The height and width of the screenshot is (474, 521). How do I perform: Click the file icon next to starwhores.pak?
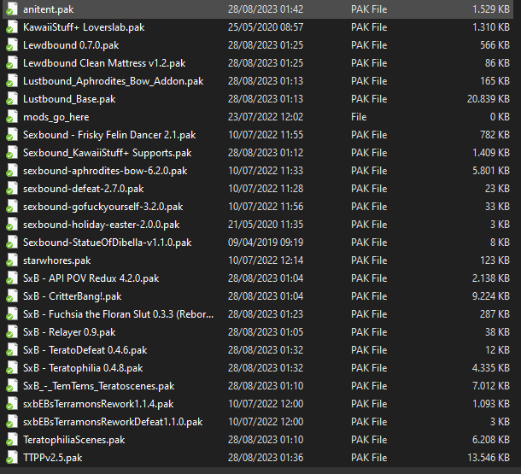[12, 260]
